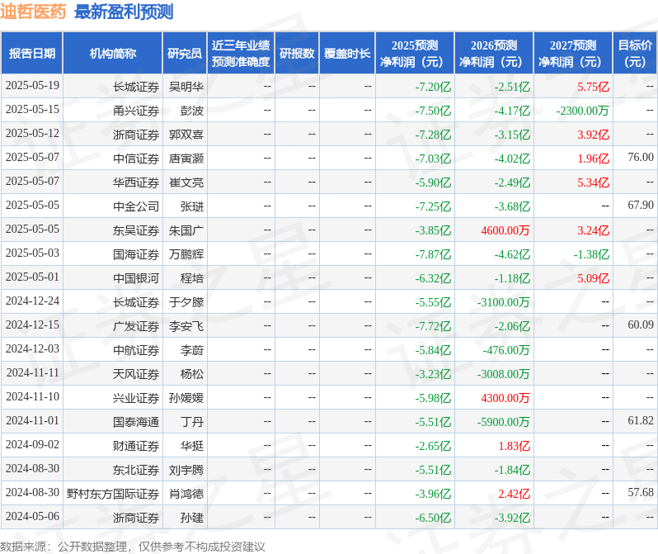Select researcher 孙媛媛 cell

tap(186, 399)
